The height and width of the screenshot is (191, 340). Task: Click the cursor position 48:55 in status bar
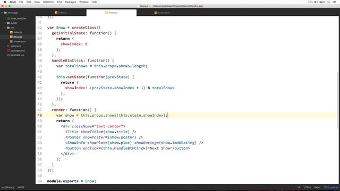[21, 187]
